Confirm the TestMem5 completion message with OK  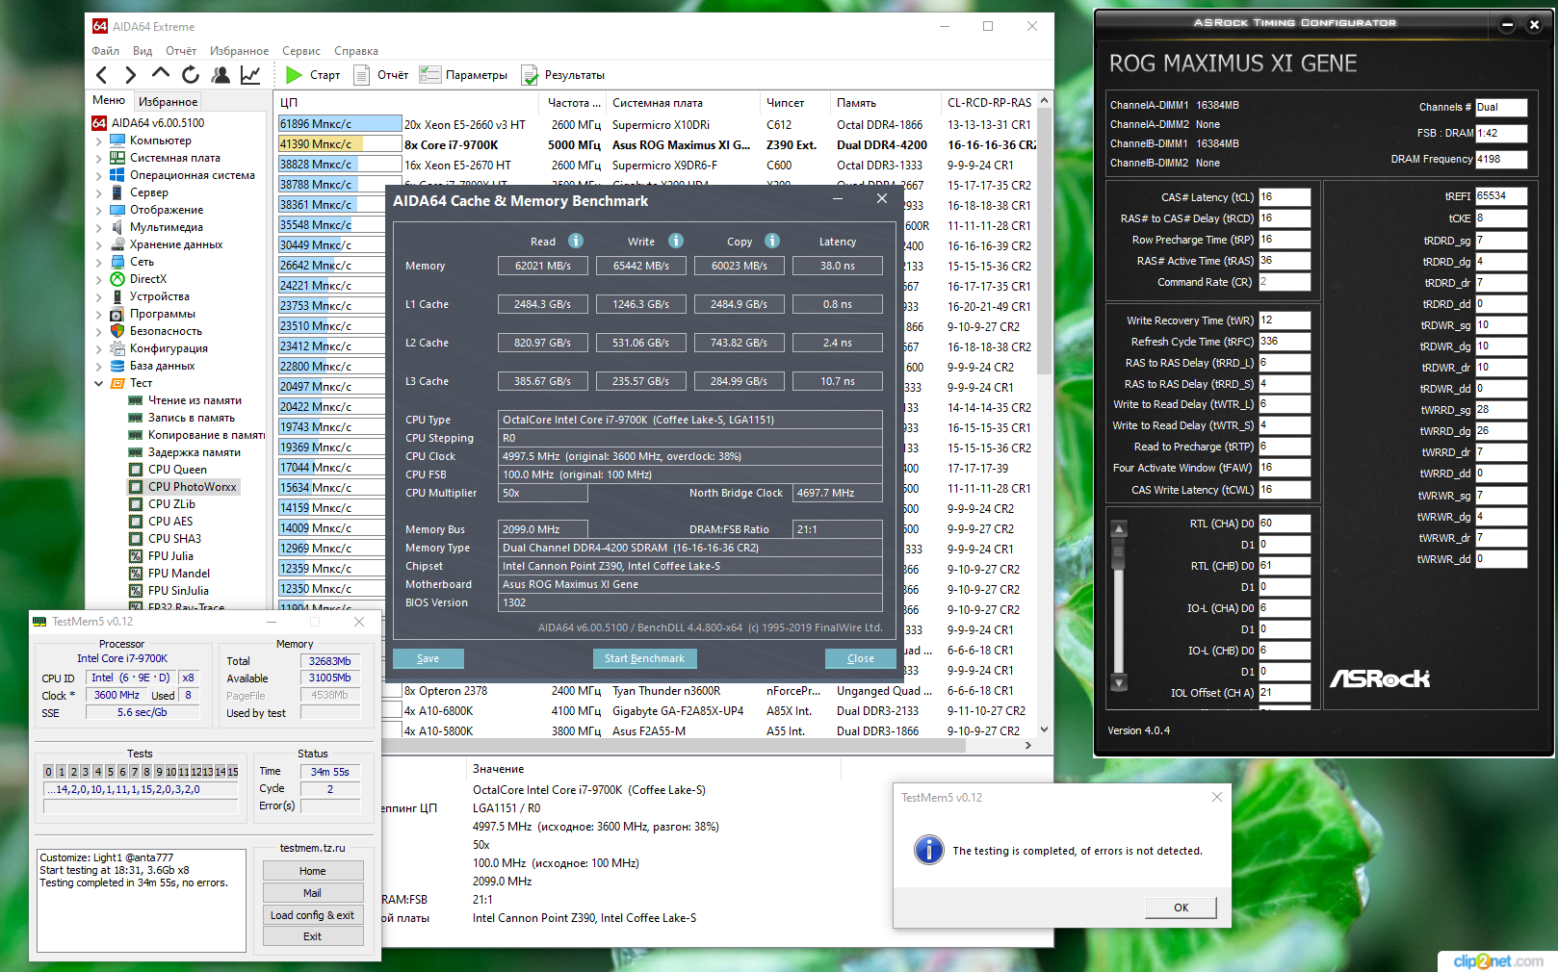click(x=1181, y=908)
